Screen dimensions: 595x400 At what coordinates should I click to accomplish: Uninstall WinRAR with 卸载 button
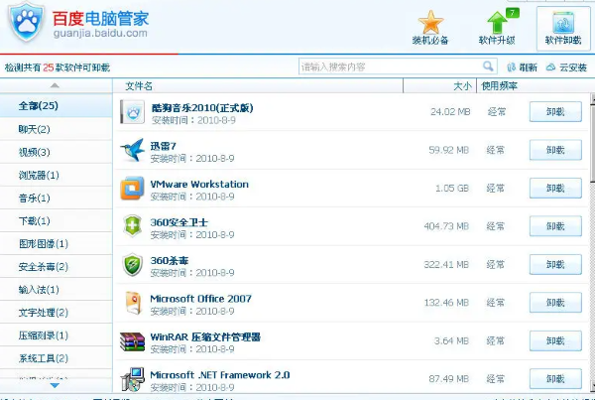coord(555,340)
